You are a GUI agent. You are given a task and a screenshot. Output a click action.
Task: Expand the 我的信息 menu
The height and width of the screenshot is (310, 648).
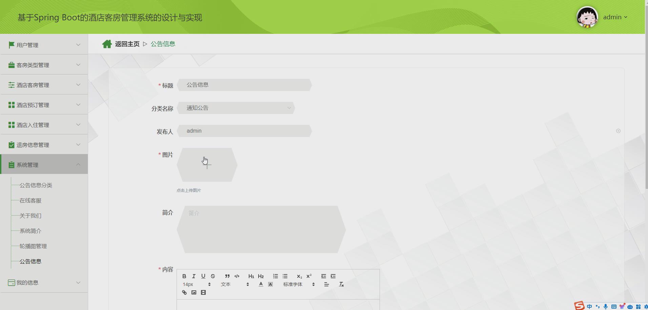[x=44, y=282]
